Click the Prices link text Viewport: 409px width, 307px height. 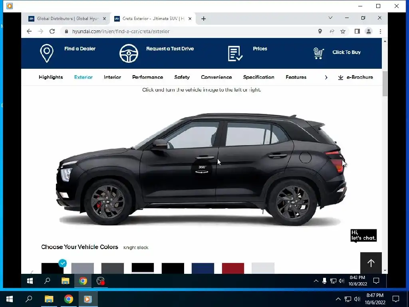click(260, 48)
